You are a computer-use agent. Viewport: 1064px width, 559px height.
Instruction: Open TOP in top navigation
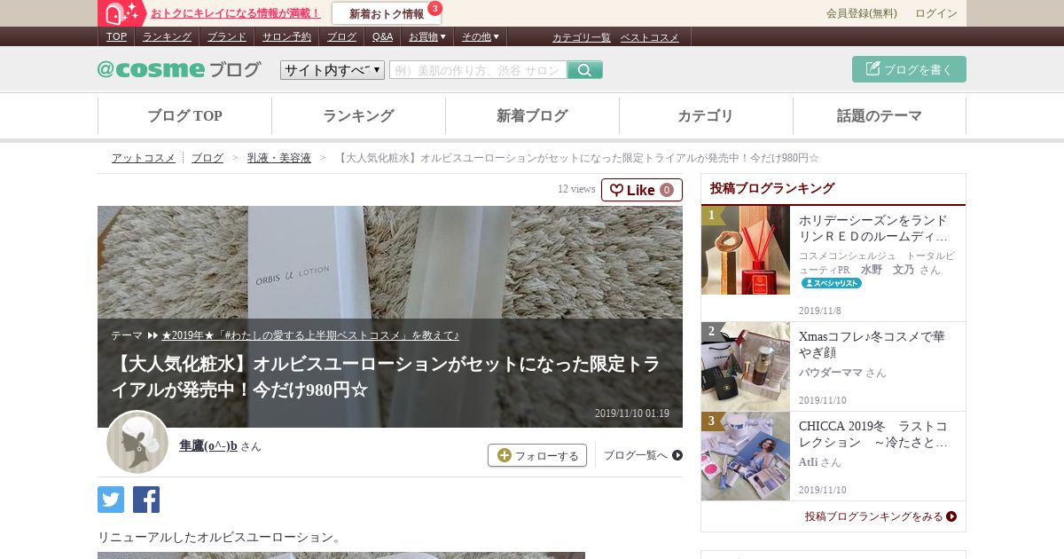(116, 36)
